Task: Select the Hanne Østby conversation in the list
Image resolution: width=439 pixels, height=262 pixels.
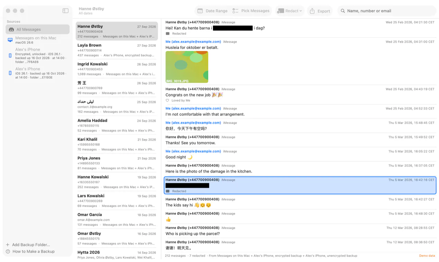Action: [x=117, y=31]
